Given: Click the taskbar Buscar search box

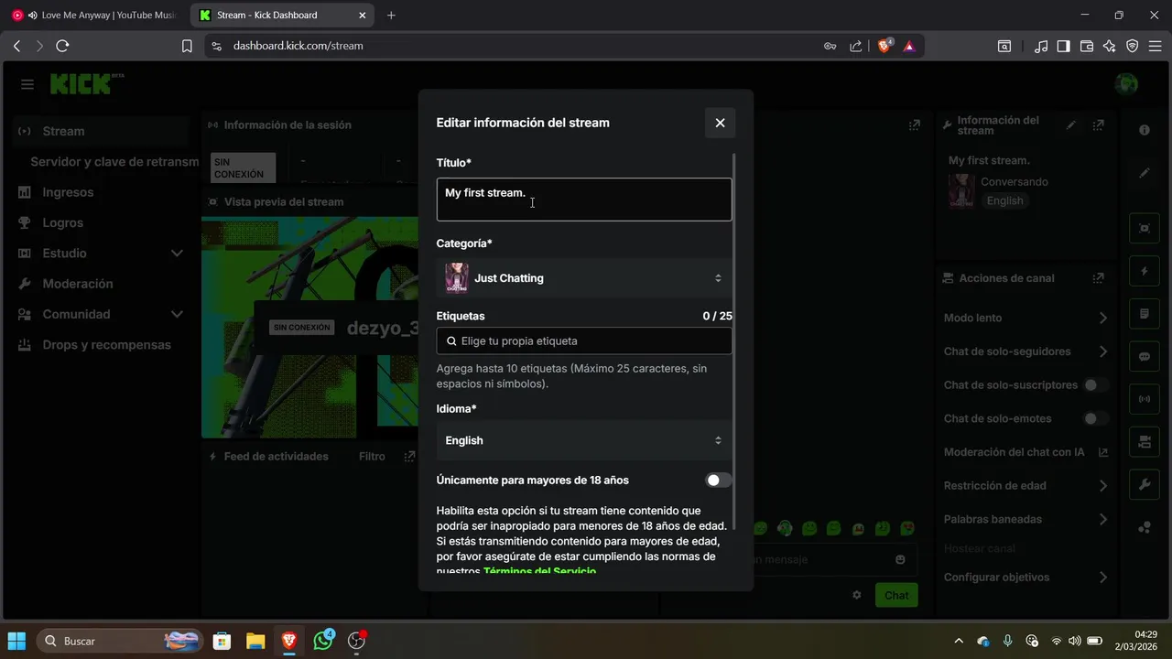Looking at the screenshot, I should pyautogui.click(x=120, y=641).
